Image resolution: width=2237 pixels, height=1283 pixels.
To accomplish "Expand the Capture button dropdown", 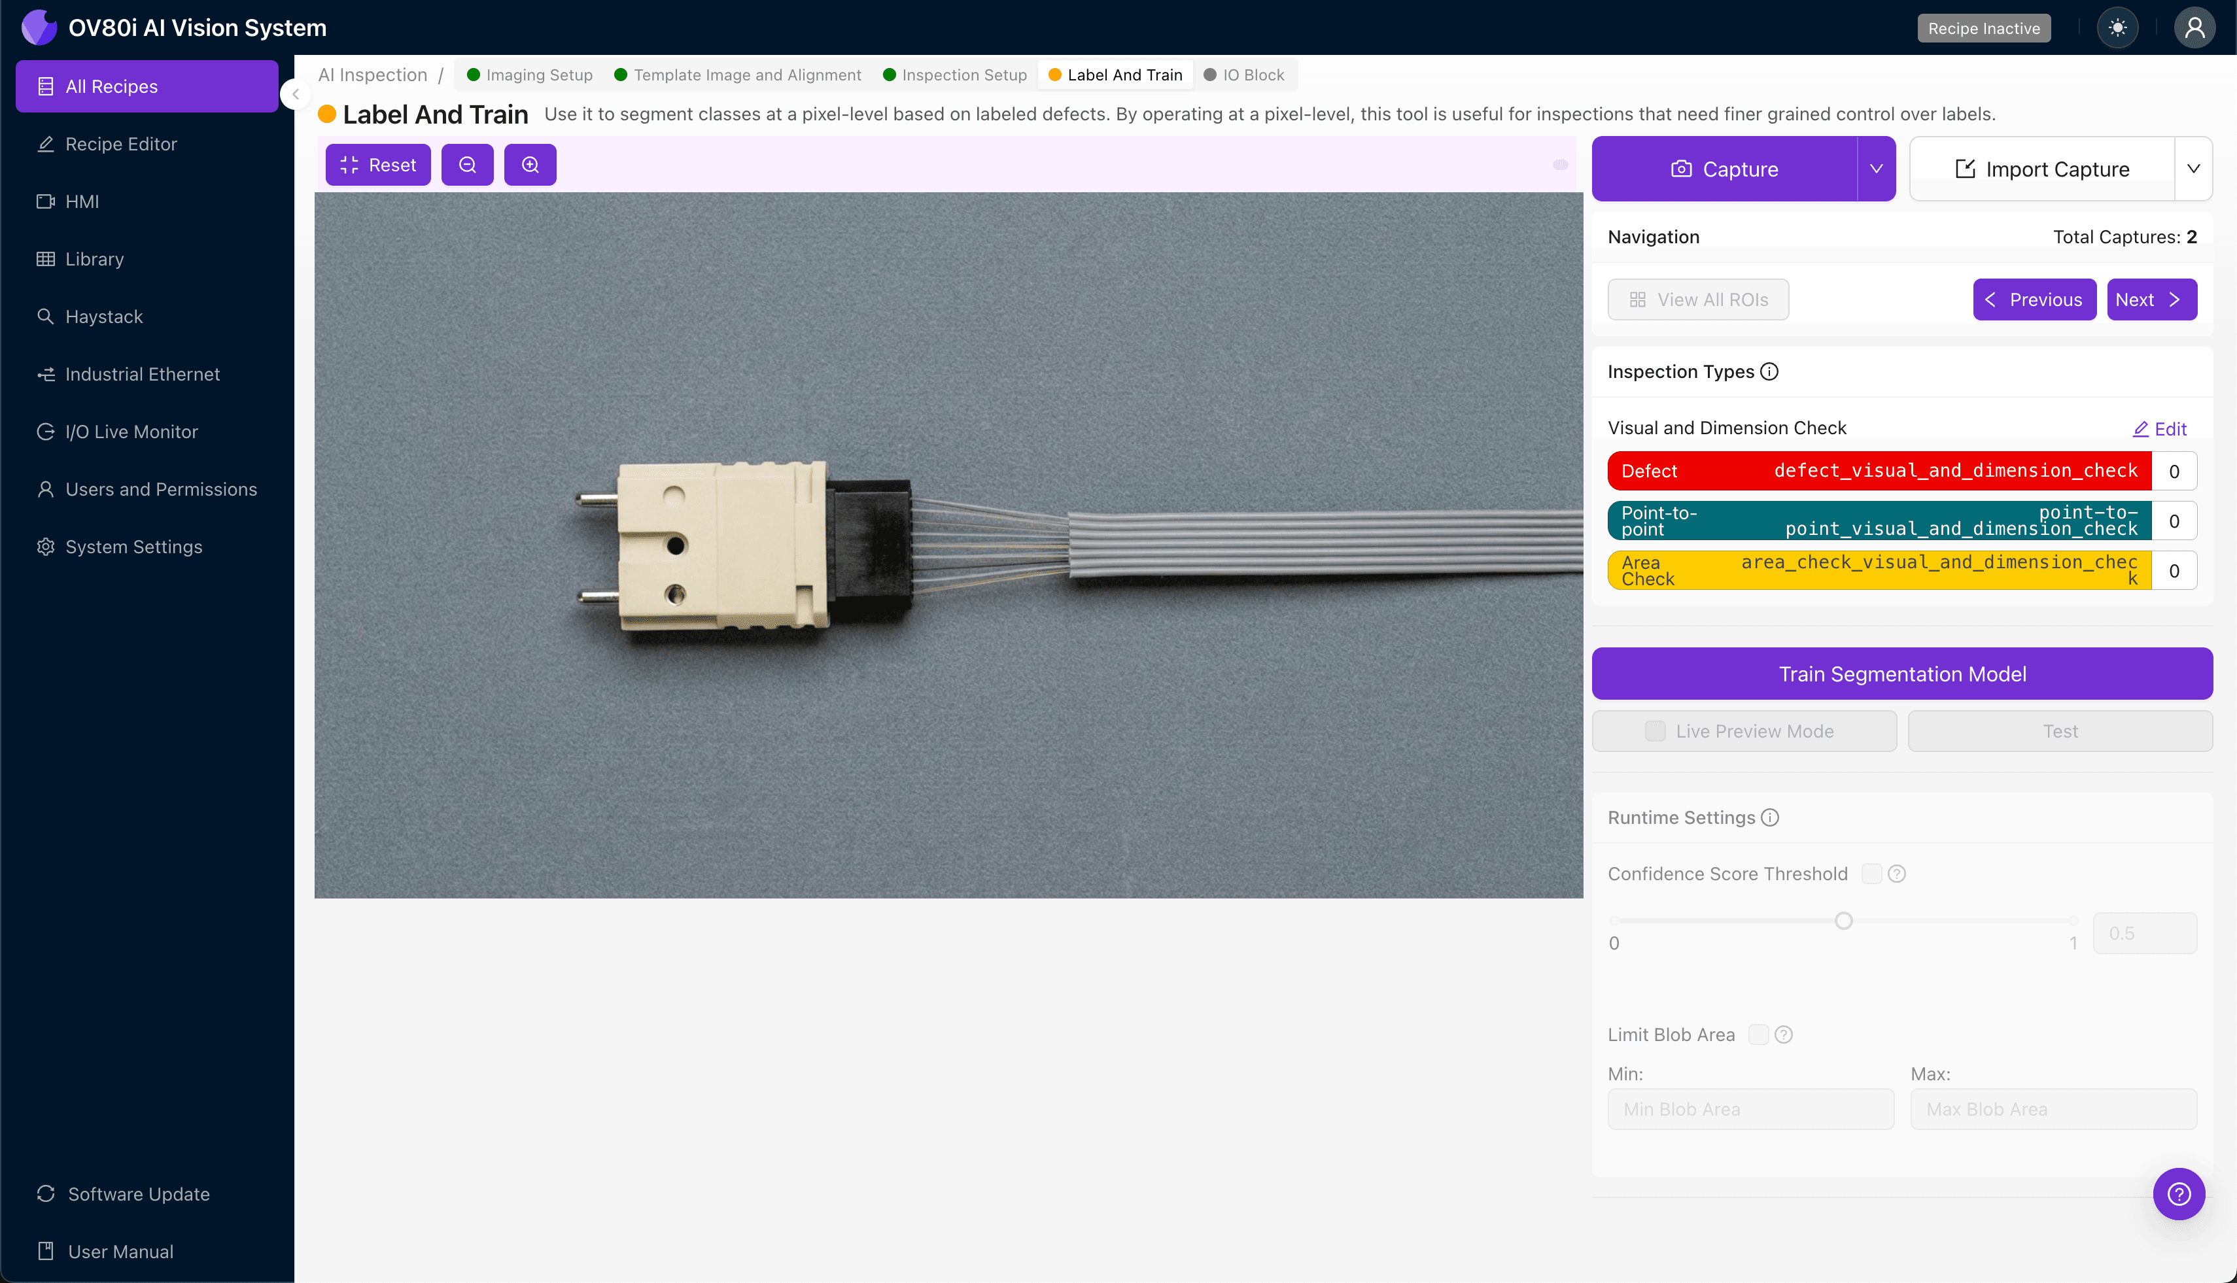I will 1876,168.
